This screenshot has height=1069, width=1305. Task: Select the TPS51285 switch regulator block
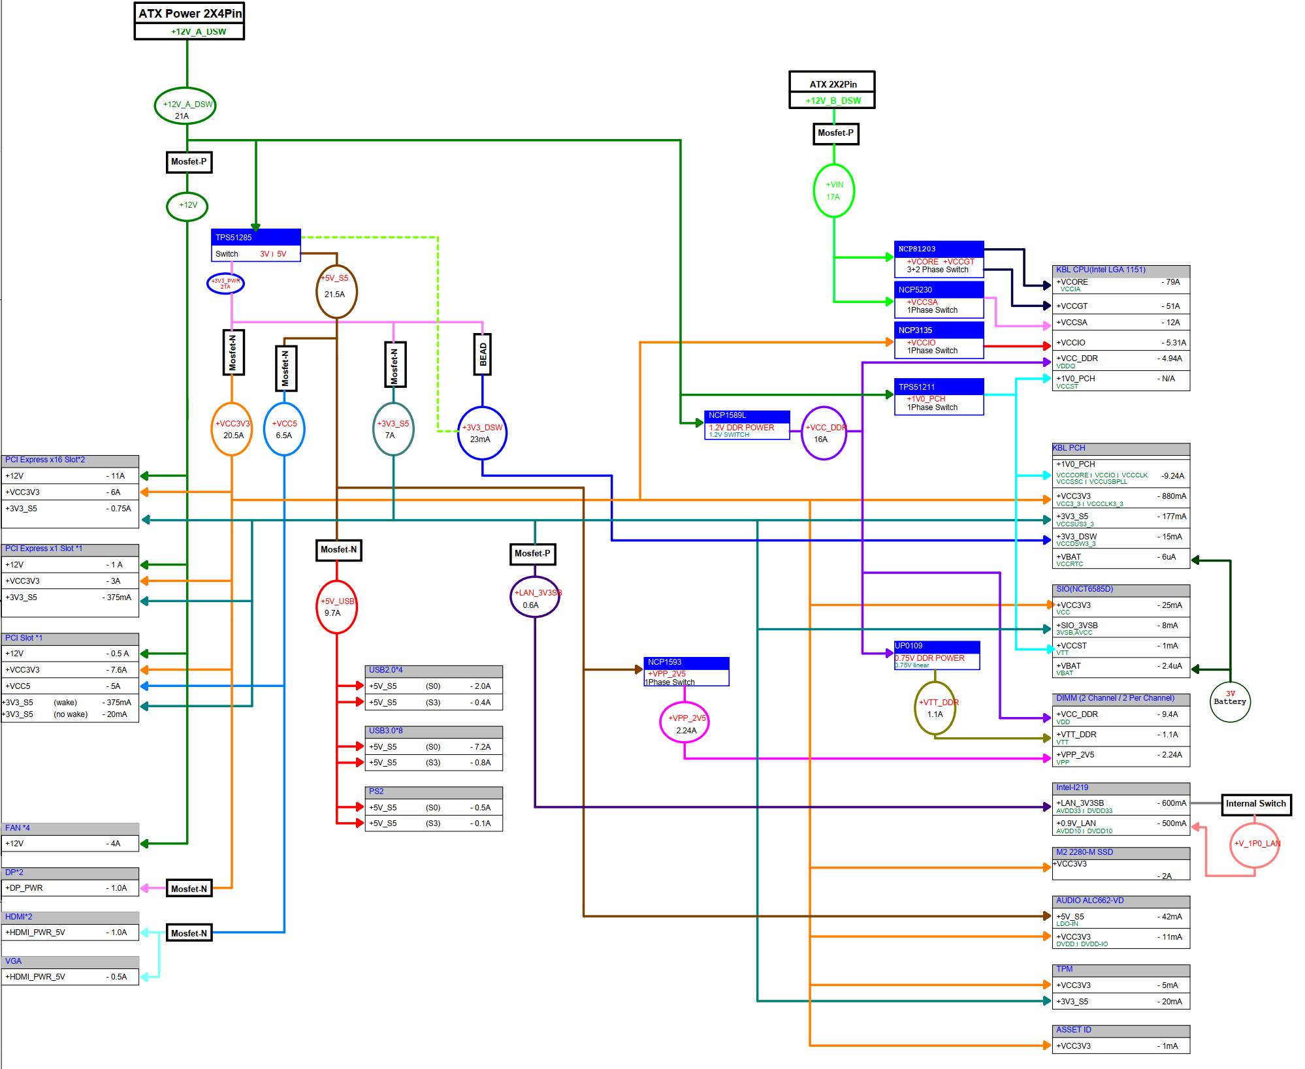(x=256, y=246)
